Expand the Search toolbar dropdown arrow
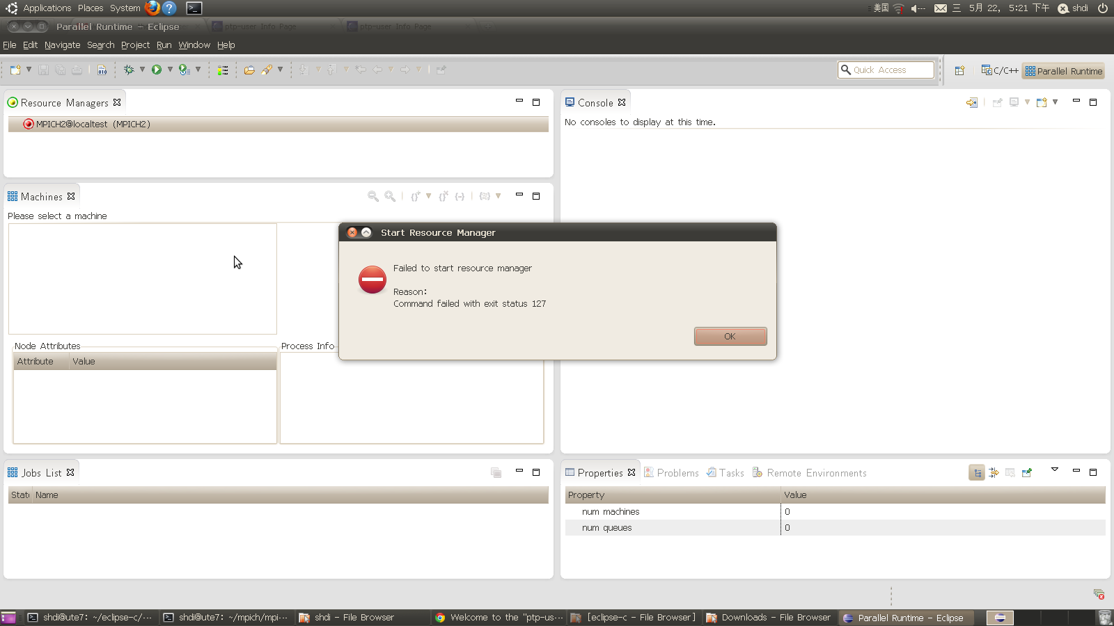1114x626 pixels. point(280,70)
